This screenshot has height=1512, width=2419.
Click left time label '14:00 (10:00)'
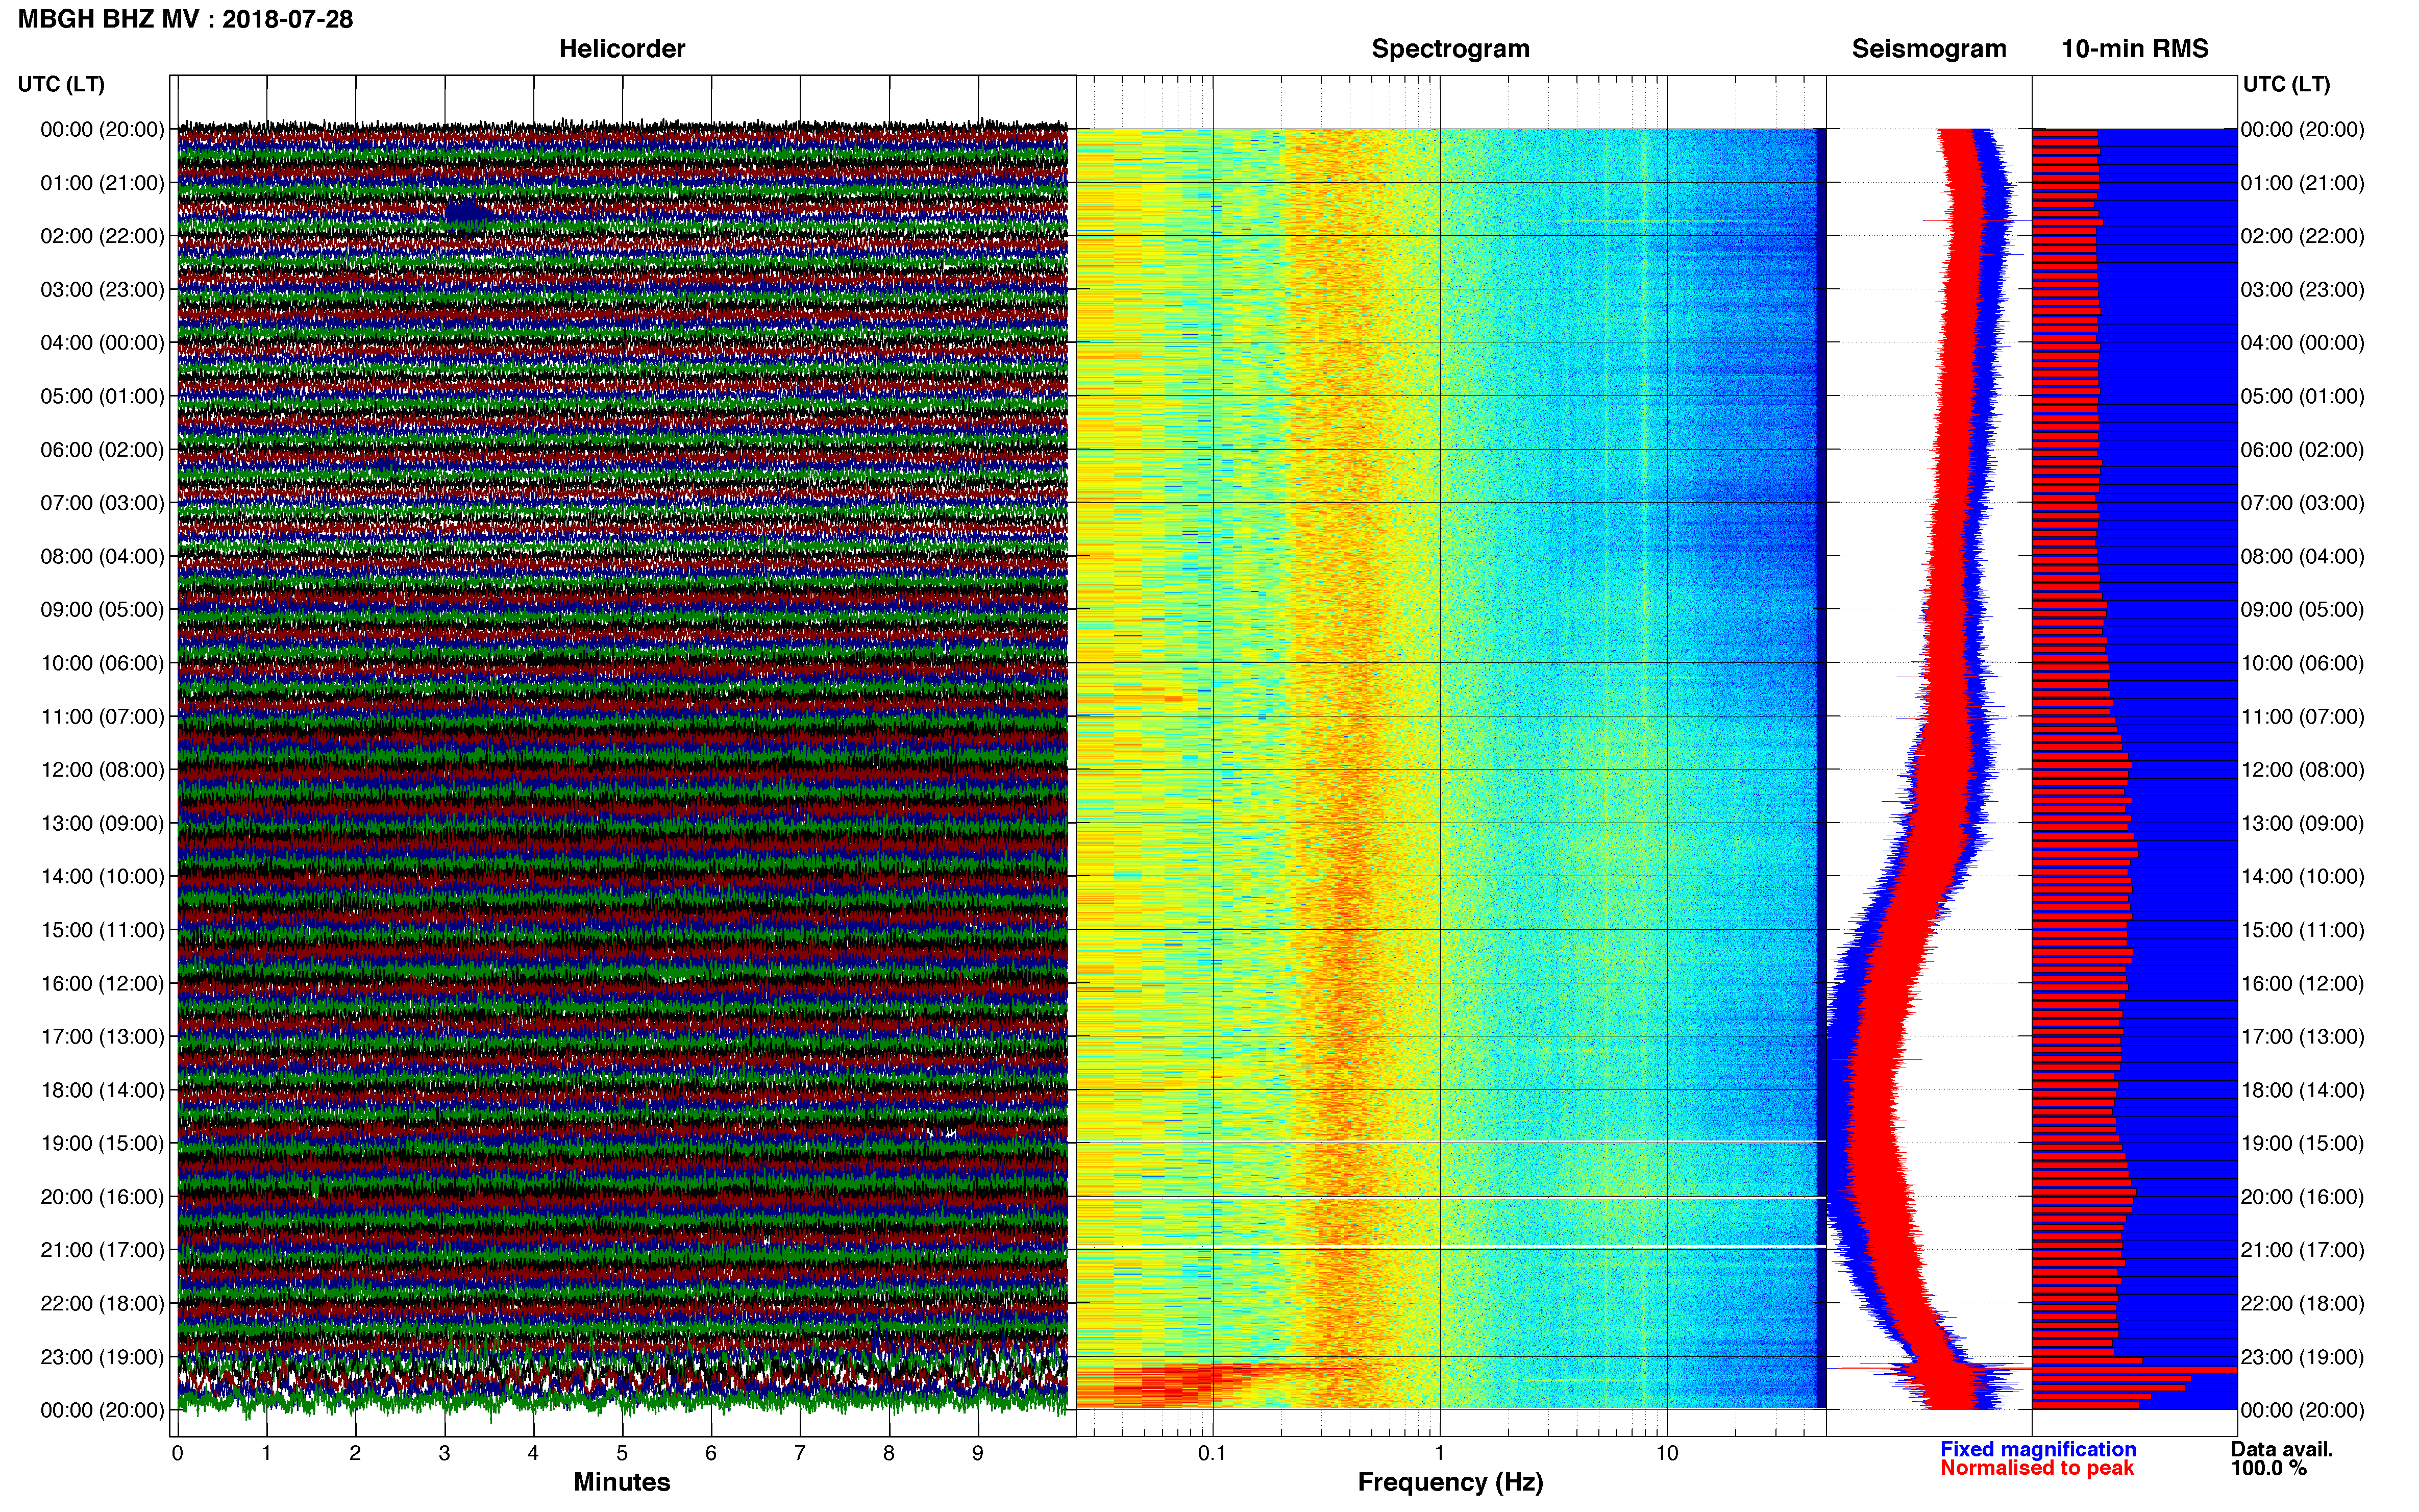point(102,876)
